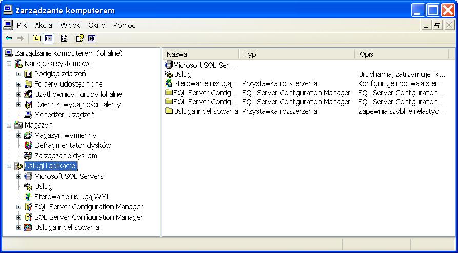Open Menedżer urządzeń in the tree

pyautogui.click(x=64, y=115)
